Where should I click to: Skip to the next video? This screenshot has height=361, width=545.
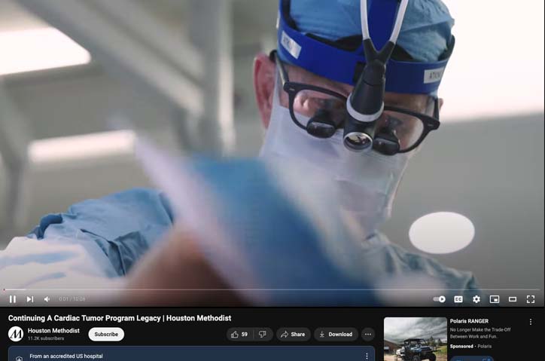pos(30,299)
